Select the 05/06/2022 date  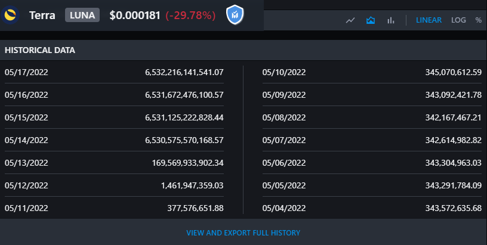click(284, 163)
